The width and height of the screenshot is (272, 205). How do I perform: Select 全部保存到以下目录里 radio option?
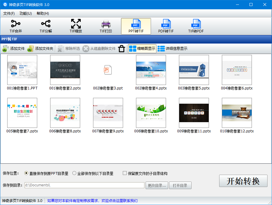point(93,173)
